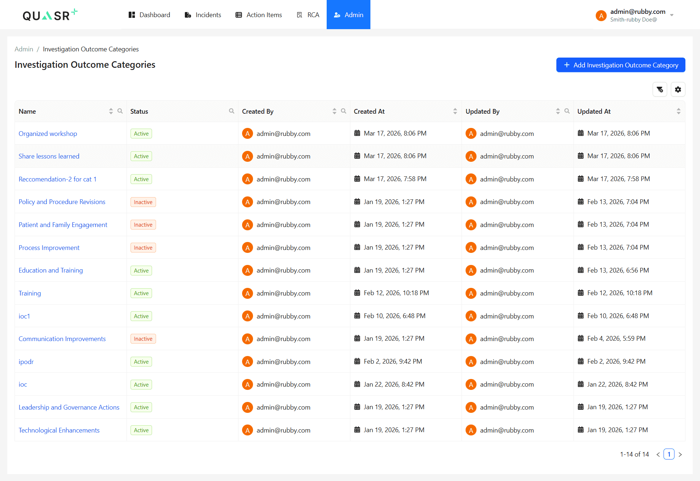Select page 1 in the paginator
The image size is (700, 481).
pyautogui.click(x=669, y=454)
